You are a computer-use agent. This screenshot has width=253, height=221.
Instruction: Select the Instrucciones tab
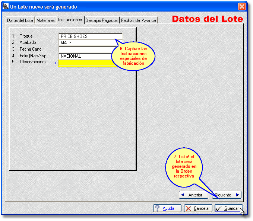70,20
